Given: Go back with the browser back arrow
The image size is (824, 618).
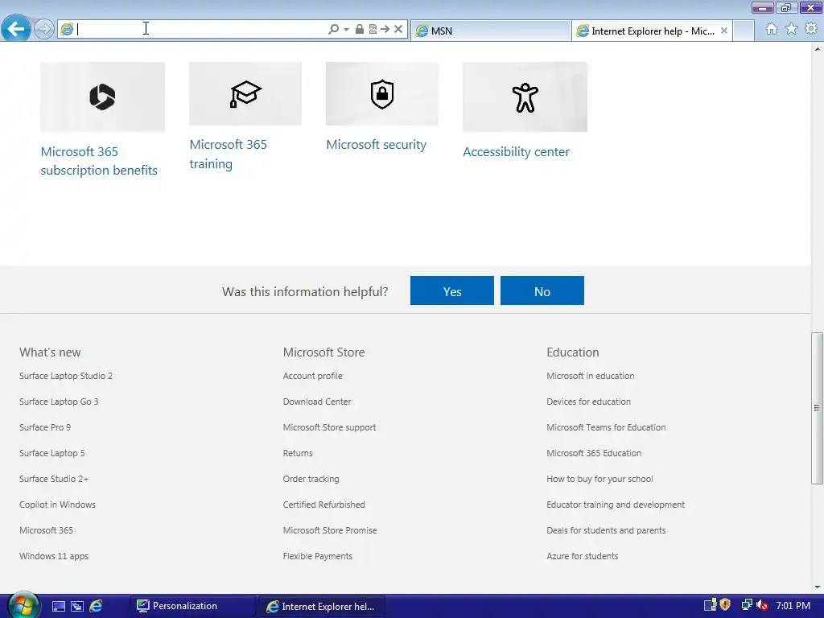Looking at the screenshot, I should (x=16, y=28).
